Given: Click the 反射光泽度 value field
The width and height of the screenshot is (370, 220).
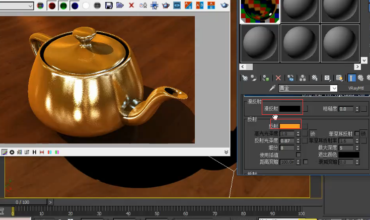Looking at the screenshot, I should click(287, 140).
